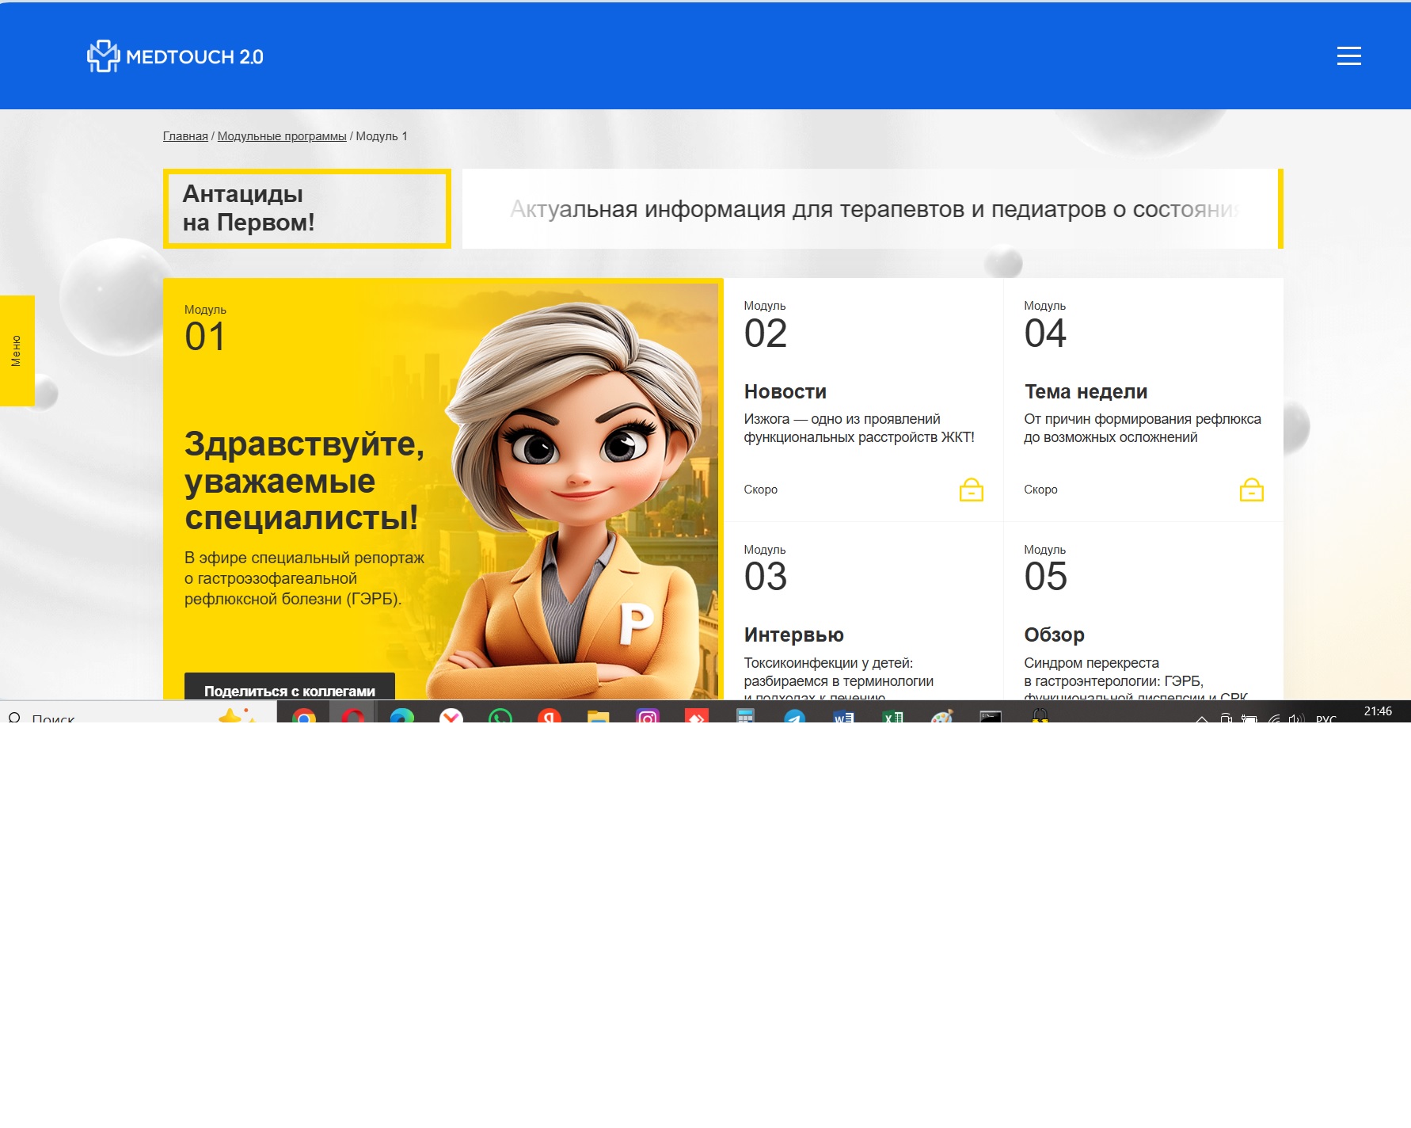Open Instagram from the taskbar
Screen dimensions: 1411x1128
[648, 717]
